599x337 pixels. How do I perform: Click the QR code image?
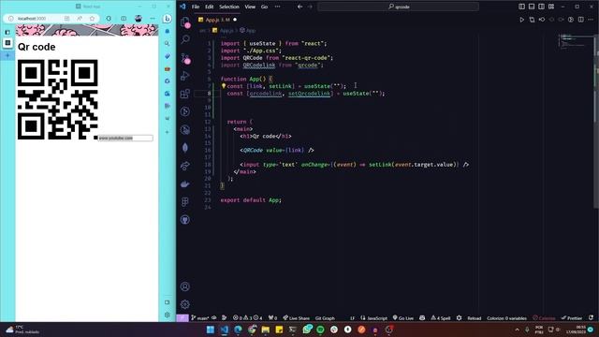pyautogui.click(x=58, y=99)
